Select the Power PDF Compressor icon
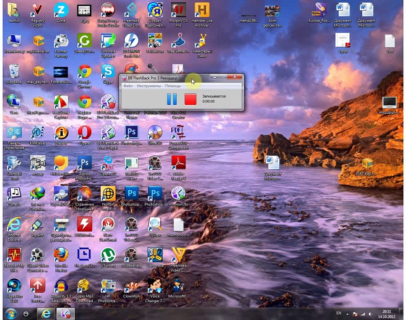 (x=179, y=137)
